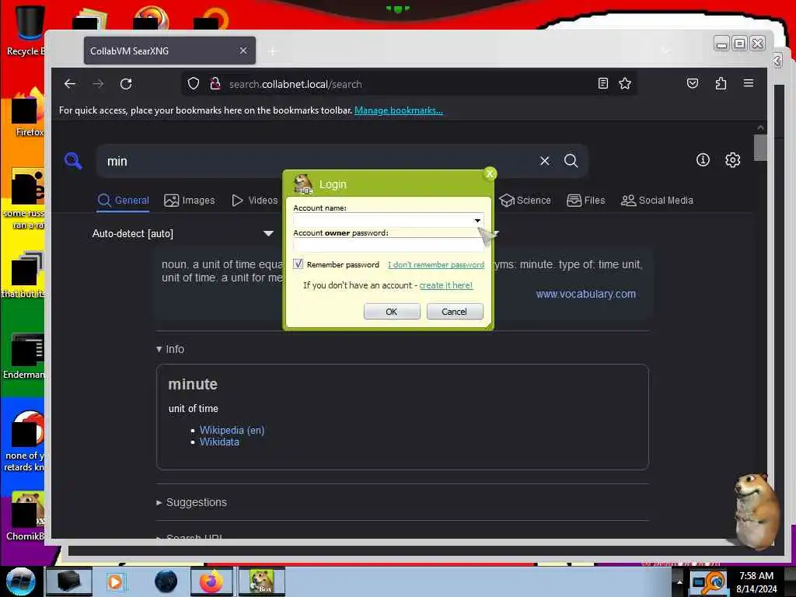
Task: Click the scrollbar up arrow
Action: click(760, 127)
